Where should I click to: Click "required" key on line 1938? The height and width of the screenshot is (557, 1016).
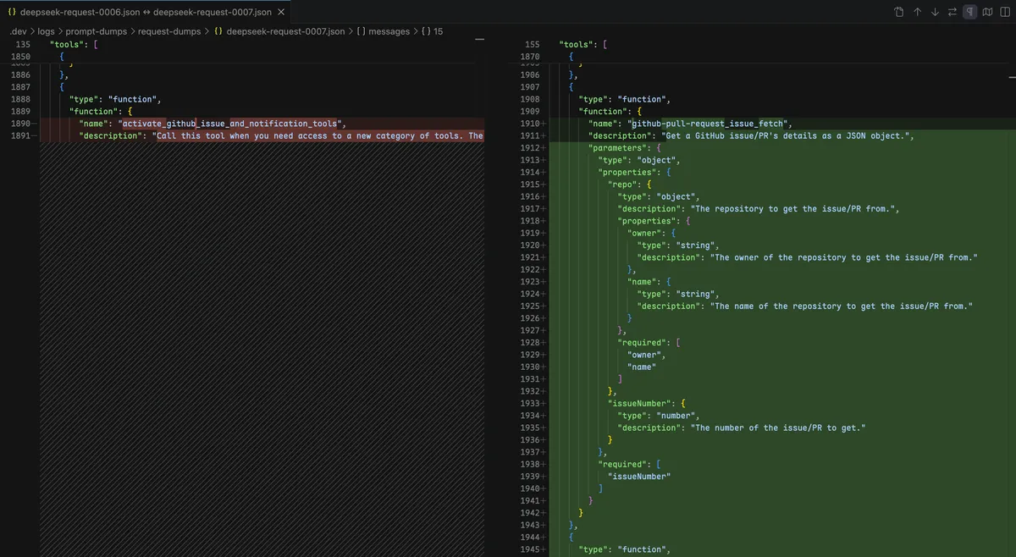622,464
